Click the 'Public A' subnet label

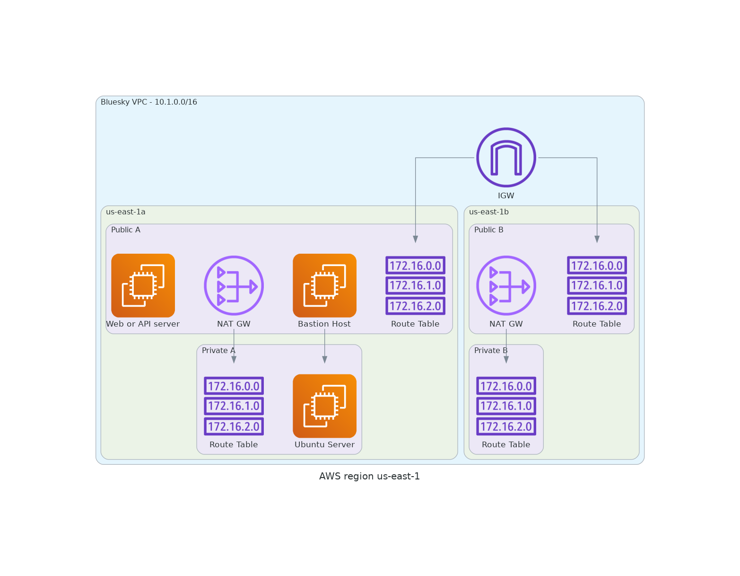click(x=126, y=230)
